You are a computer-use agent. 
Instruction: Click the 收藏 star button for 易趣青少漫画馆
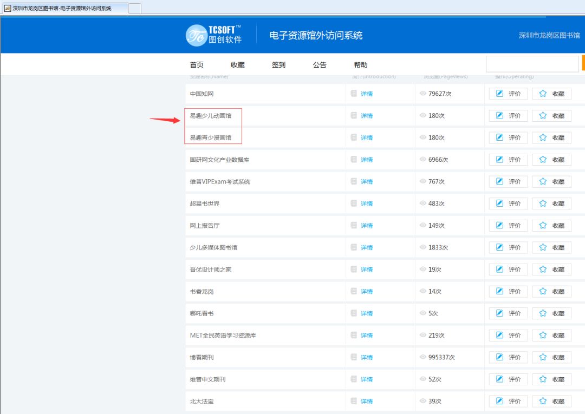tap(551, 138)
